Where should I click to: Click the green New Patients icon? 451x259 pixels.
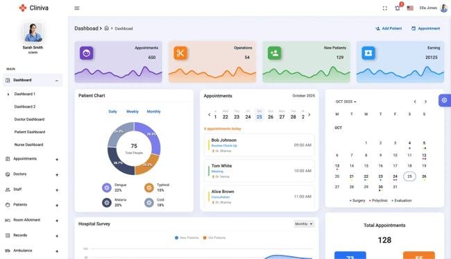(x=274, y=53)
